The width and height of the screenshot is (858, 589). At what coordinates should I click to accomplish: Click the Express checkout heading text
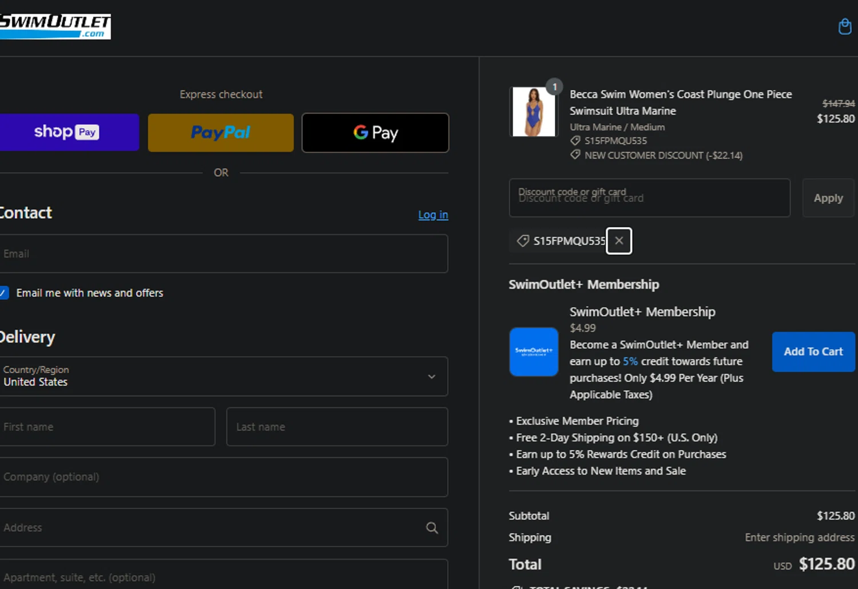(221, 94)
